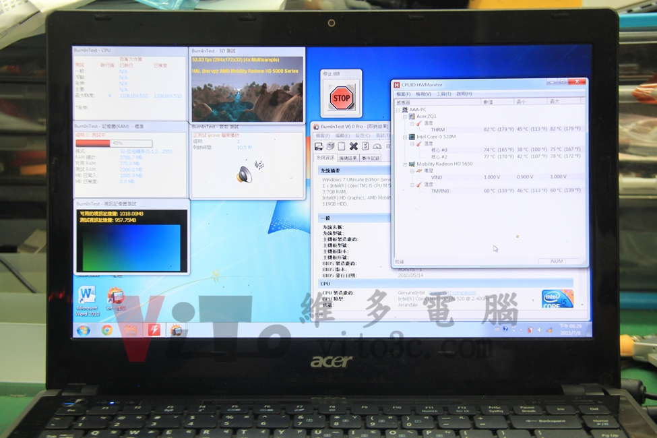Viewport: 657px width, 438px height.
Task: Click the video memory test gradient display
Action: pyautogui.click(x=131, y=248)
